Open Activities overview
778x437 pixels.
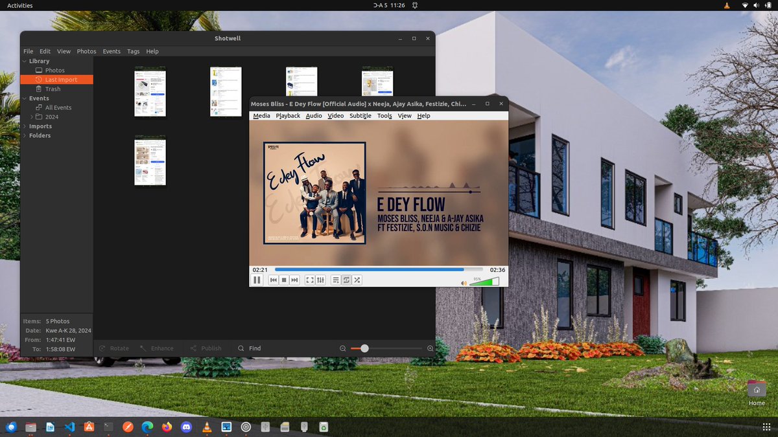pos(19,5)
